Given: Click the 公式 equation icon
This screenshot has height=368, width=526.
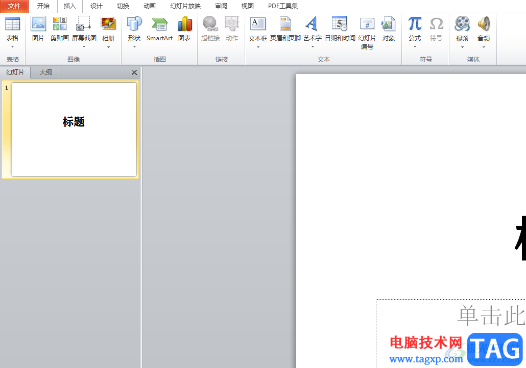Looking at the screenshot, I should coord(415,24).
